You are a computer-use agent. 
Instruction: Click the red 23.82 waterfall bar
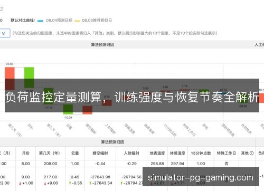[x=10, y=79]
